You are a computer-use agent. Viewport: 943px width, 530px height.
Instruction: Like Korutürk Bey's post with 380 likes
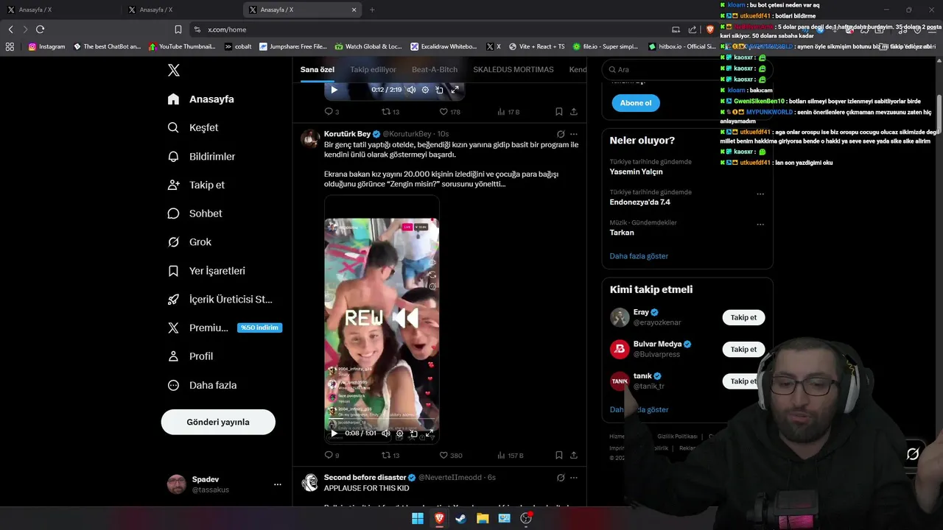tap(450, 456)
